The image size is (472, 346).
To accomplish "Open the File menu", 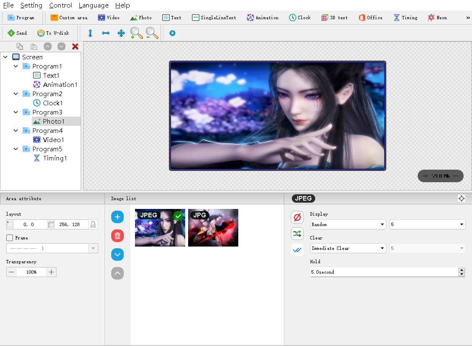I will tap(8, 5).
